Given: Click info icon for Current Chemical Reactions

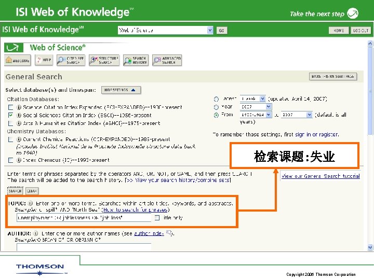Looking at the screenshot, I should 19,139.
